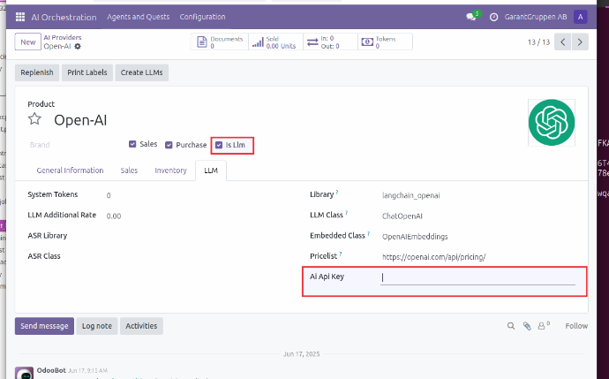Show help tooltip next to Library
The width and height of the screenshot is (609, 379).
click(x=337, y=192)
